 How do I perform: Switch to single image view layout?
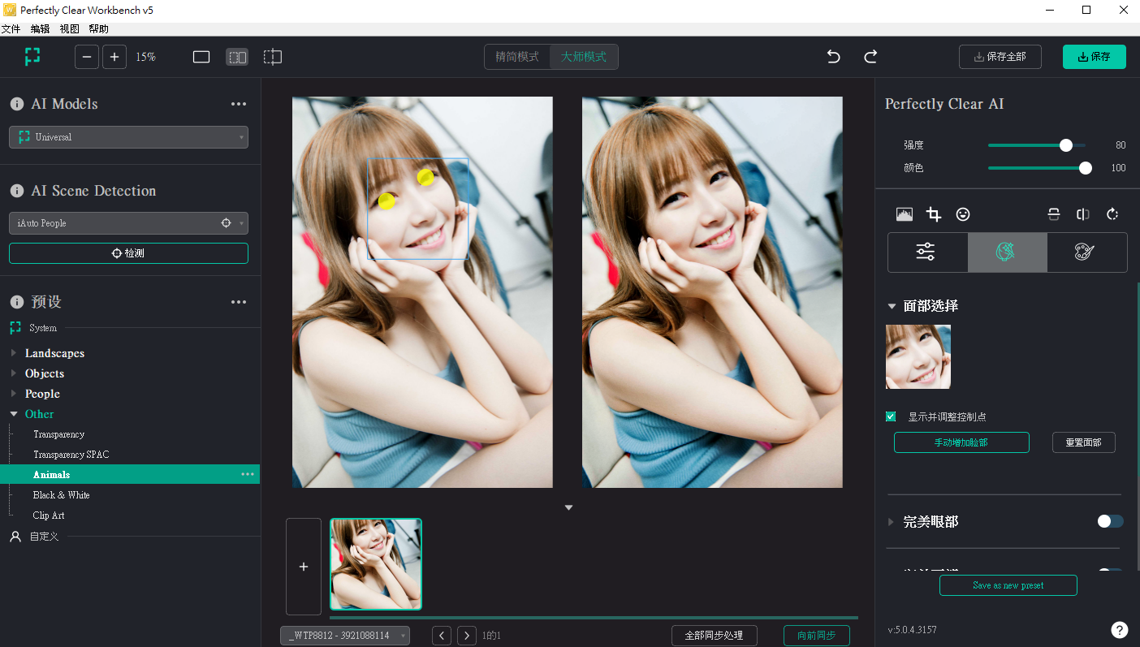click(201, 57)
